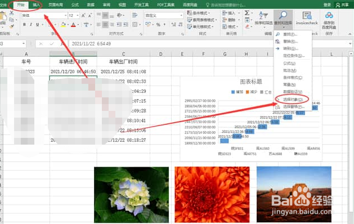Open Cell Styles (单元格样式) menu

point(200,26)
